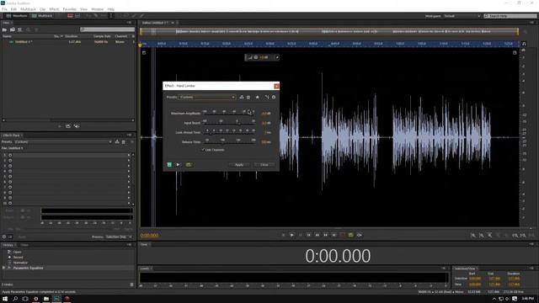539x303 pixels.
Task: Open the Effects Rack presets dropdown
Action: (63, 142)
